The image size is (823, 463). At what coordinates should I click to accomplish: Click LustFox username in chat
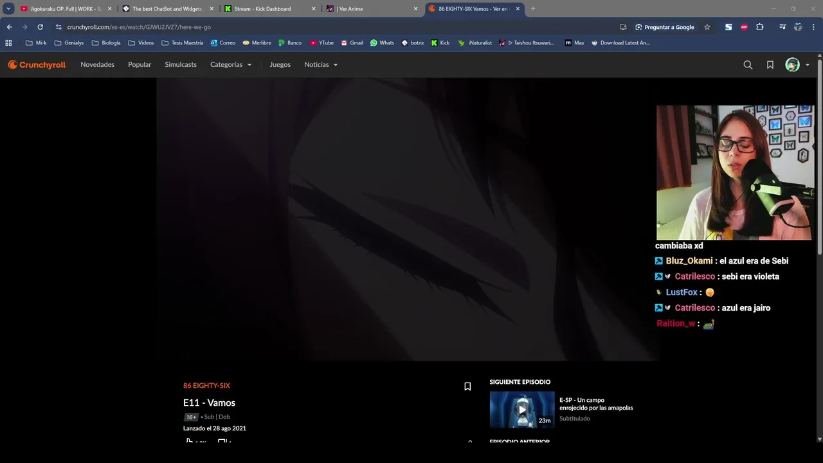click(682, 293)
